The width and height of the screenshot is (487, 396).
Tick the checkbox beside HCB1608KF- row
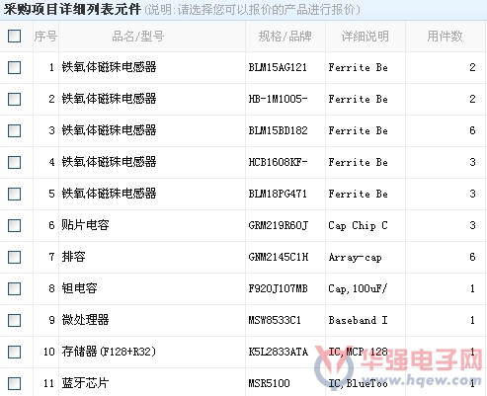(x=15, y=162)
